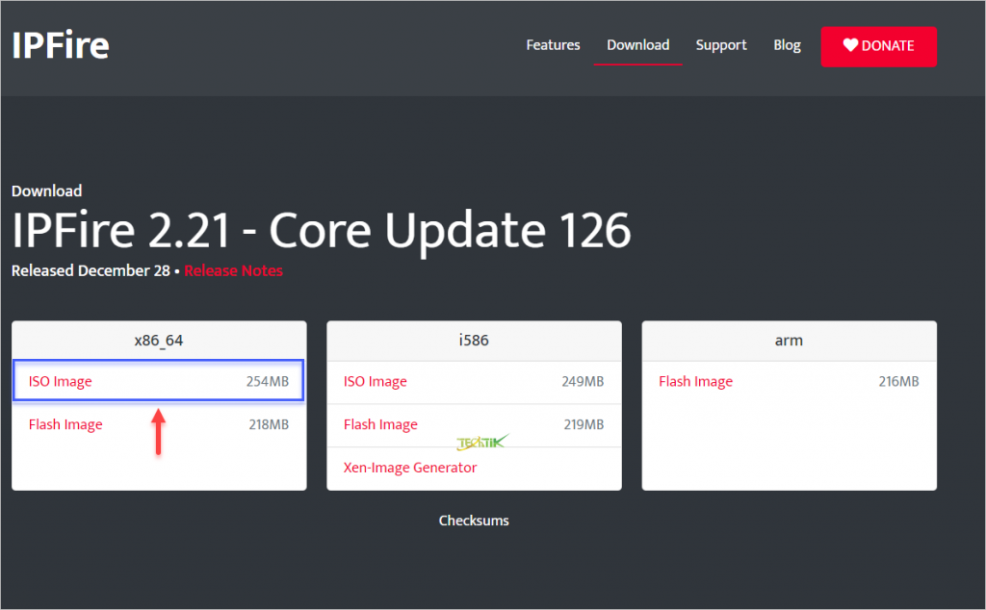The image size is (986, 610).
Task: Click the arm card header
Action: point(789,341)
